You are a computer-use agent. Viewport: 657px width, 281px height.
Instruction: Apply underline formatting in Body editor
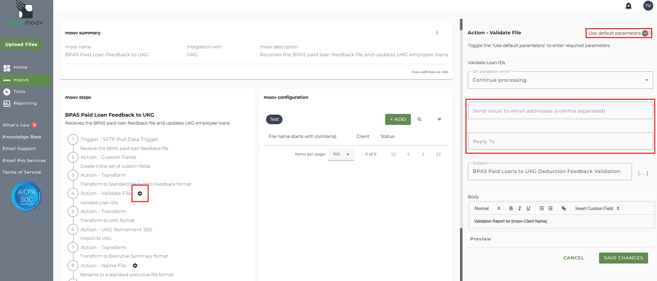[x=528, y=208]
